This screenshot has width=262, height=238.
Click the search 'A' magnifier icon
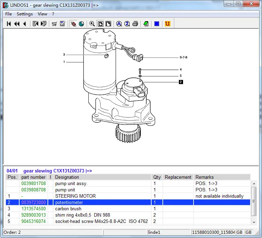[x=119, y=24]
